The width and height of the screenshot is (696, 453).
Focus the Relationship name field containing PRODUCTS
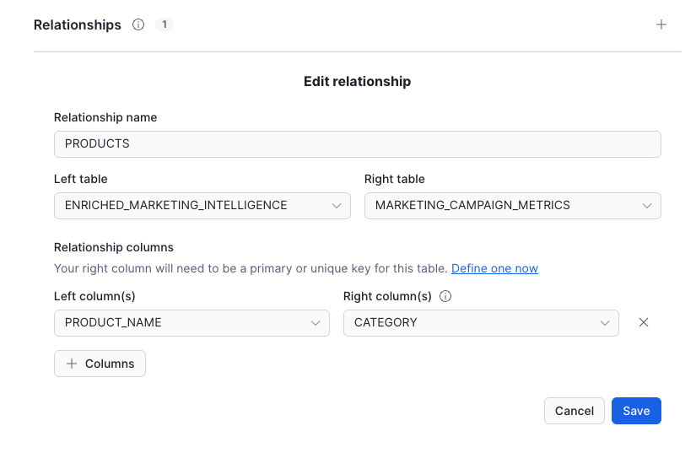pos(357,143)
